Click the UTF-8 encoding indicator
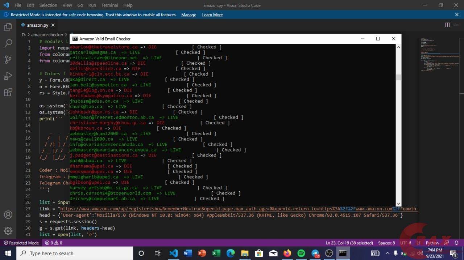This screenshot has width=464, height=260. [x=406, y=243]
